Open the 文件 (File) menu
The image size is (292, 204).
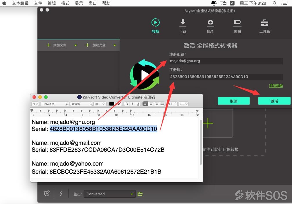click(x=38, y=3)
